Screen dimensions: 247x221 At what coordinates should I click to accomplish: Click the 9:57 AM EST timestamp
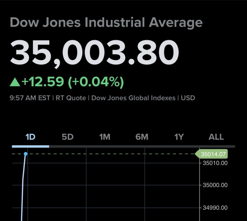click(x=30, y=98)
